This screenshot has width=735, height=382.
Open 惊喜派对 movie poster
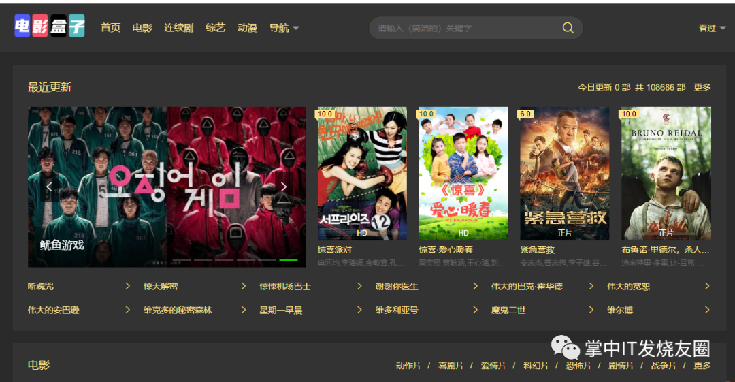tap(362, 174)
